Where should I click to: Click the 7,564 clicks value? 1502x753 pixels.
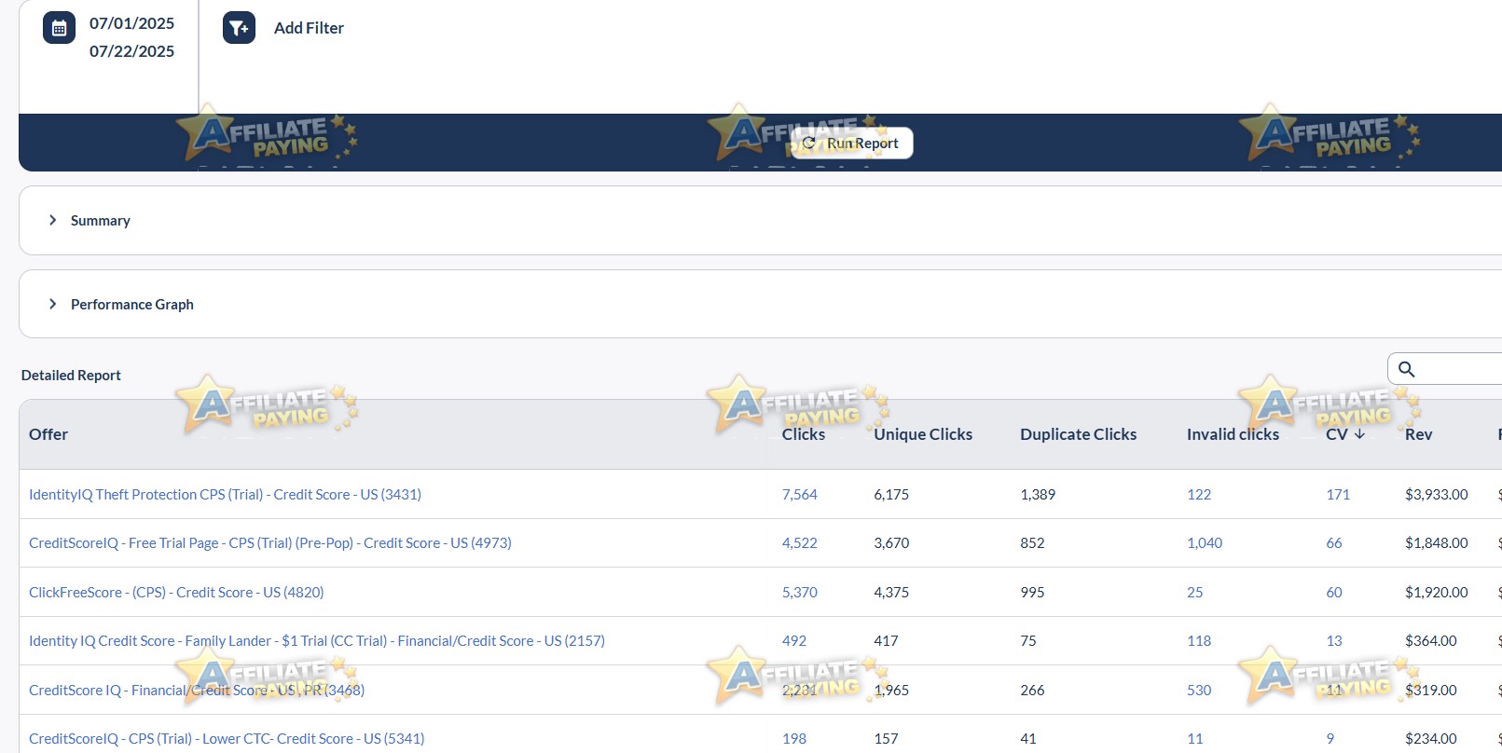(x=799, y=494)
